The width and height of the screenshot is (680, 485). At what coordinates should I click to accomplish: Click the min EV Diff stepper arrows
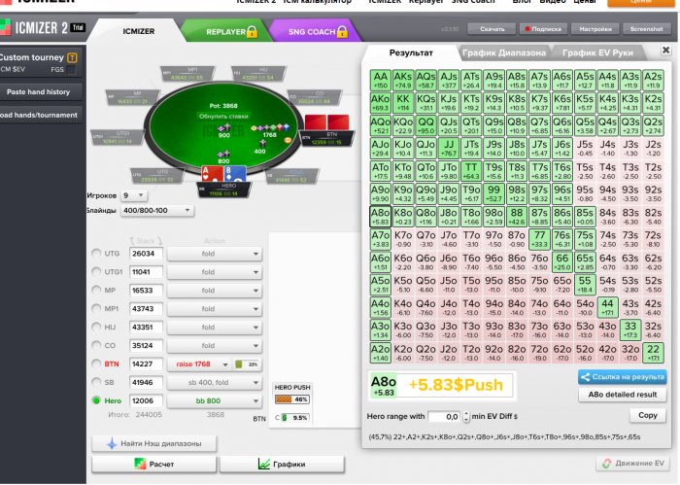coord(465,416)
